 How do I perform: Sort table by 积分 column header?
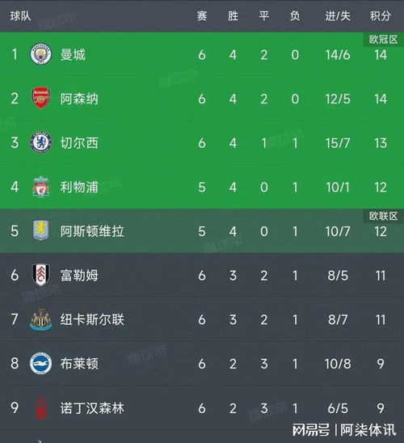[381, 16]
